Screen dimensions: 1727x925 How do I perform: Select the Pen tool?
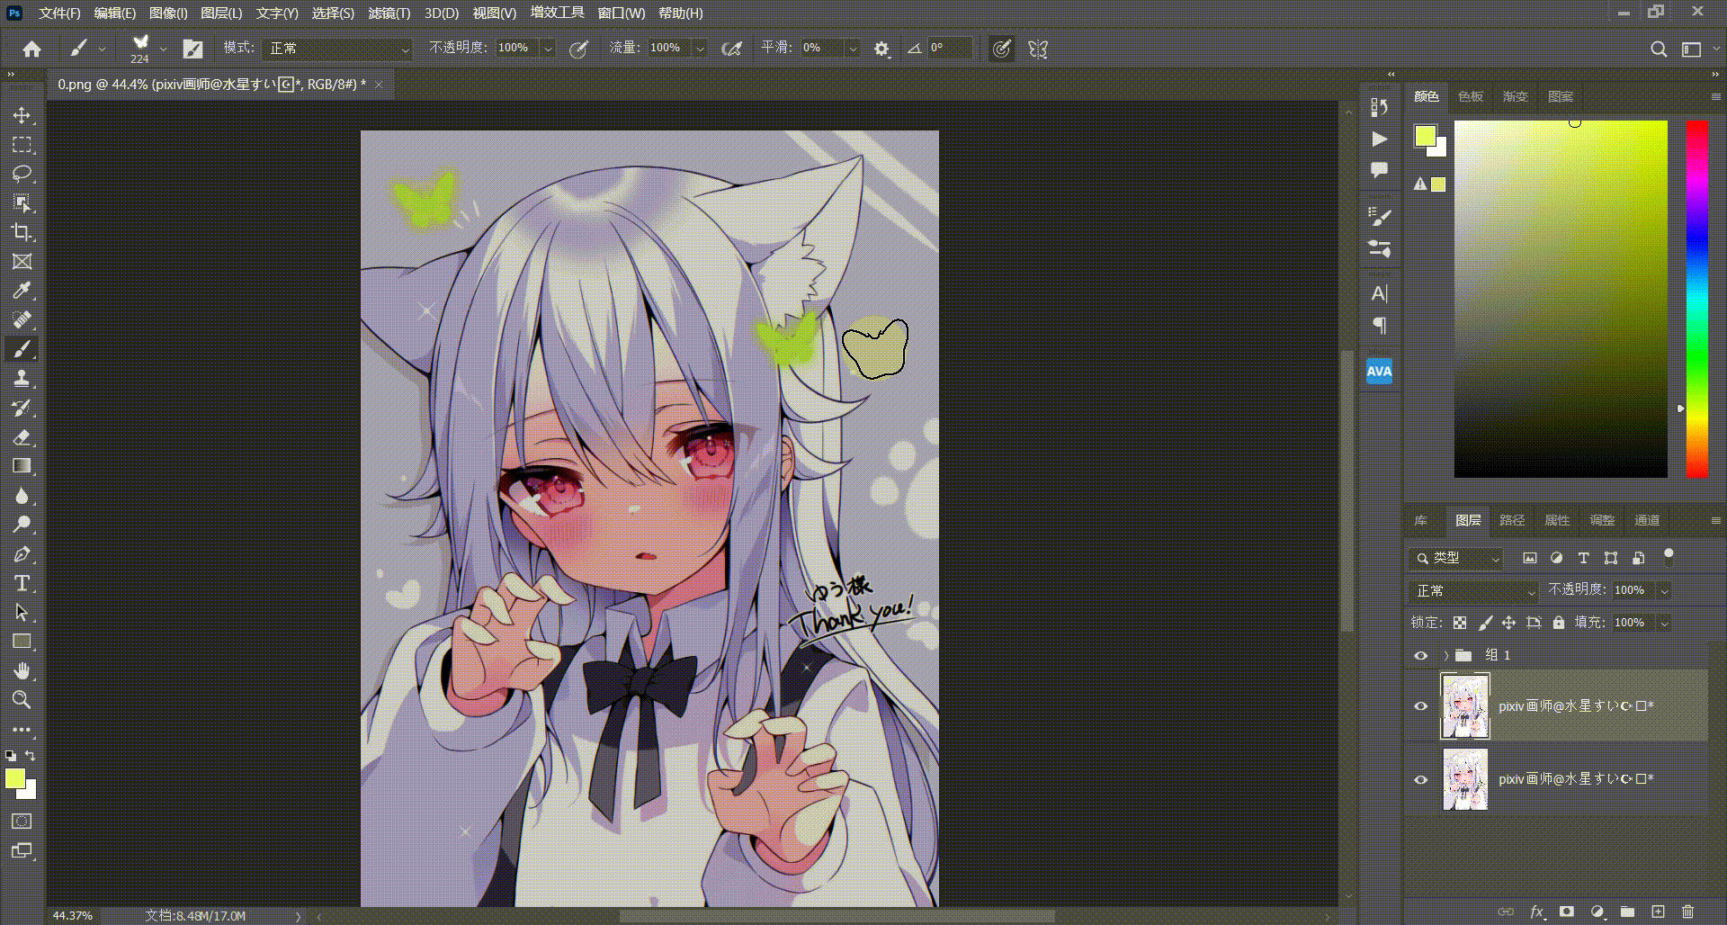[x=22, y=553]
